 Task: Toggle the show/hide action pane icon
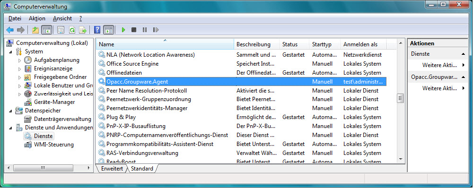tap(109, 30)
